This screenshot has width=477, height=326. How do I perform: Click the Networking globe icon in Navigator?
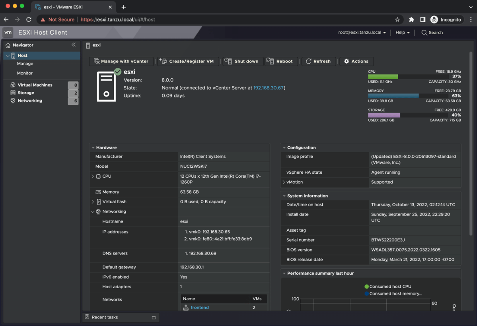(x=13, y=101)
